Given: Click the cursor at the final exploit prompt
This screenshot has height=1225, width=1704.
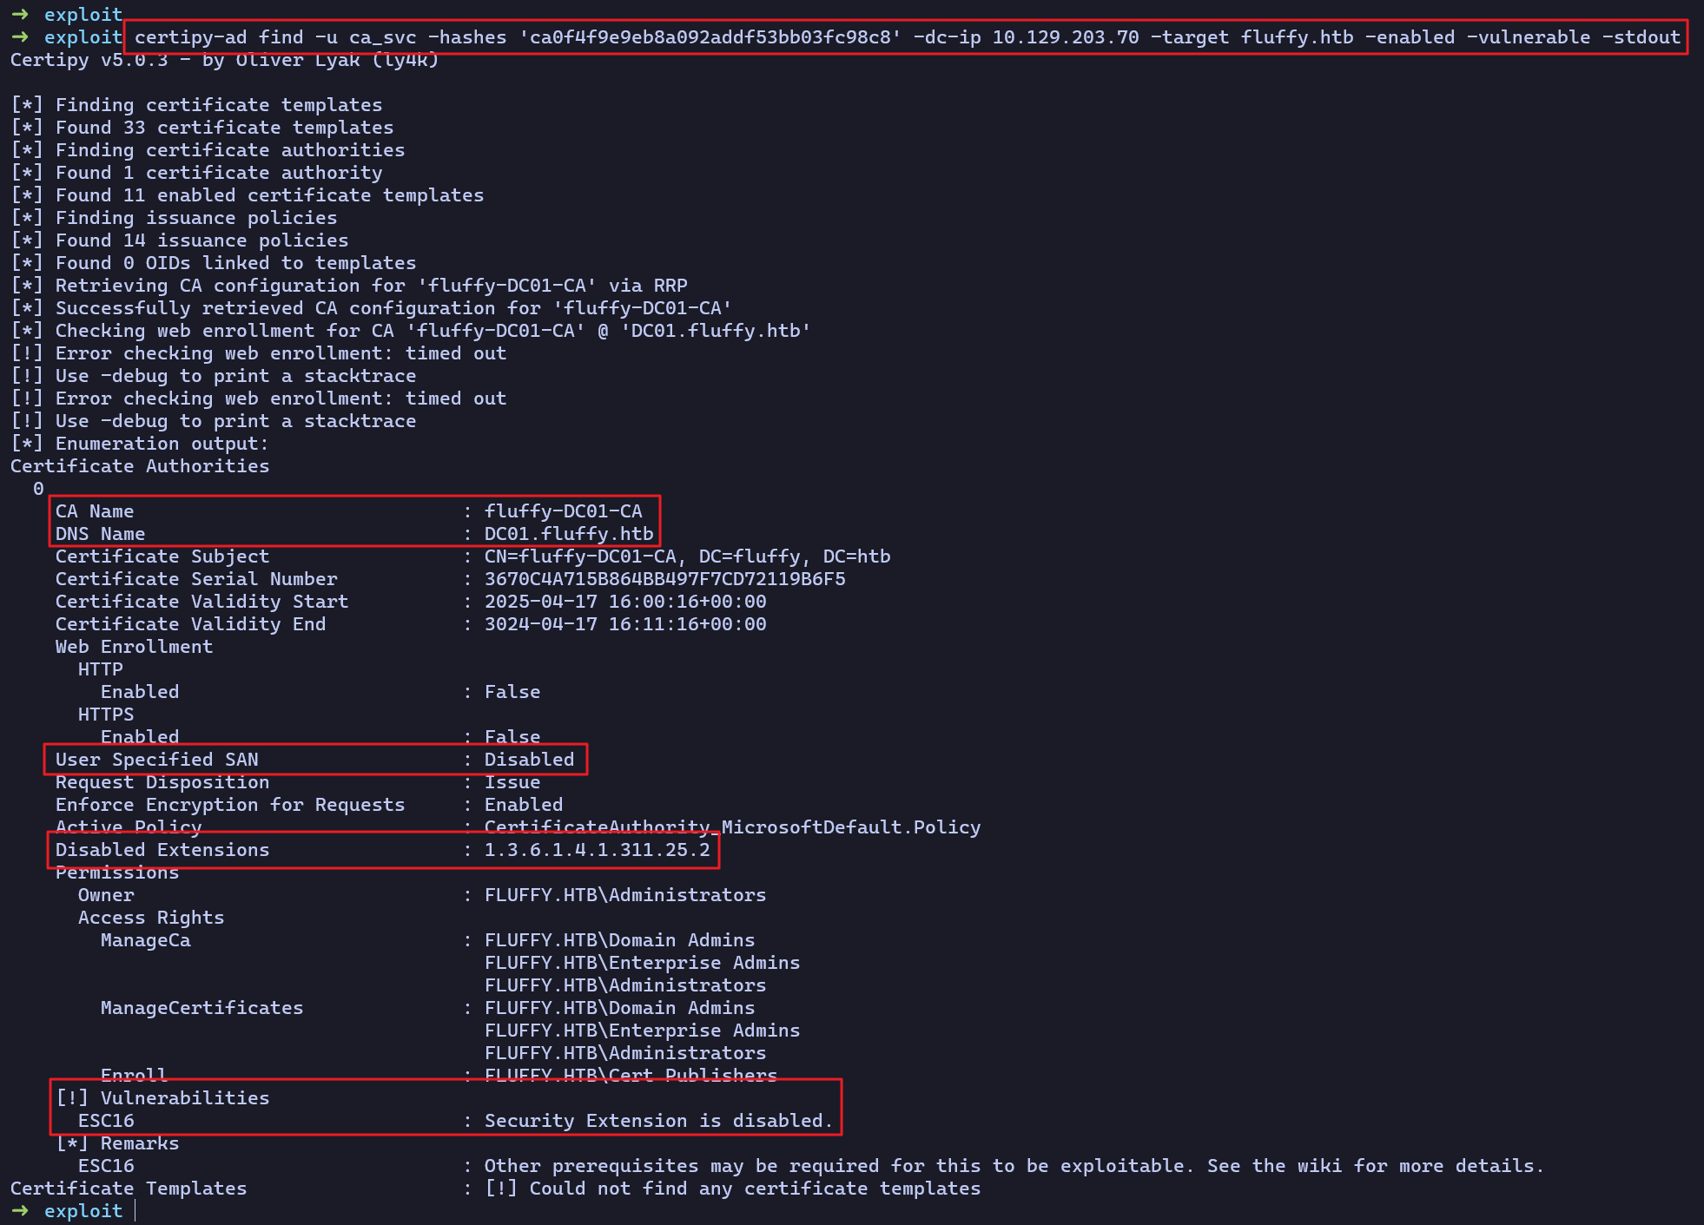Looking at the screenshot, I should [135, 1210].
